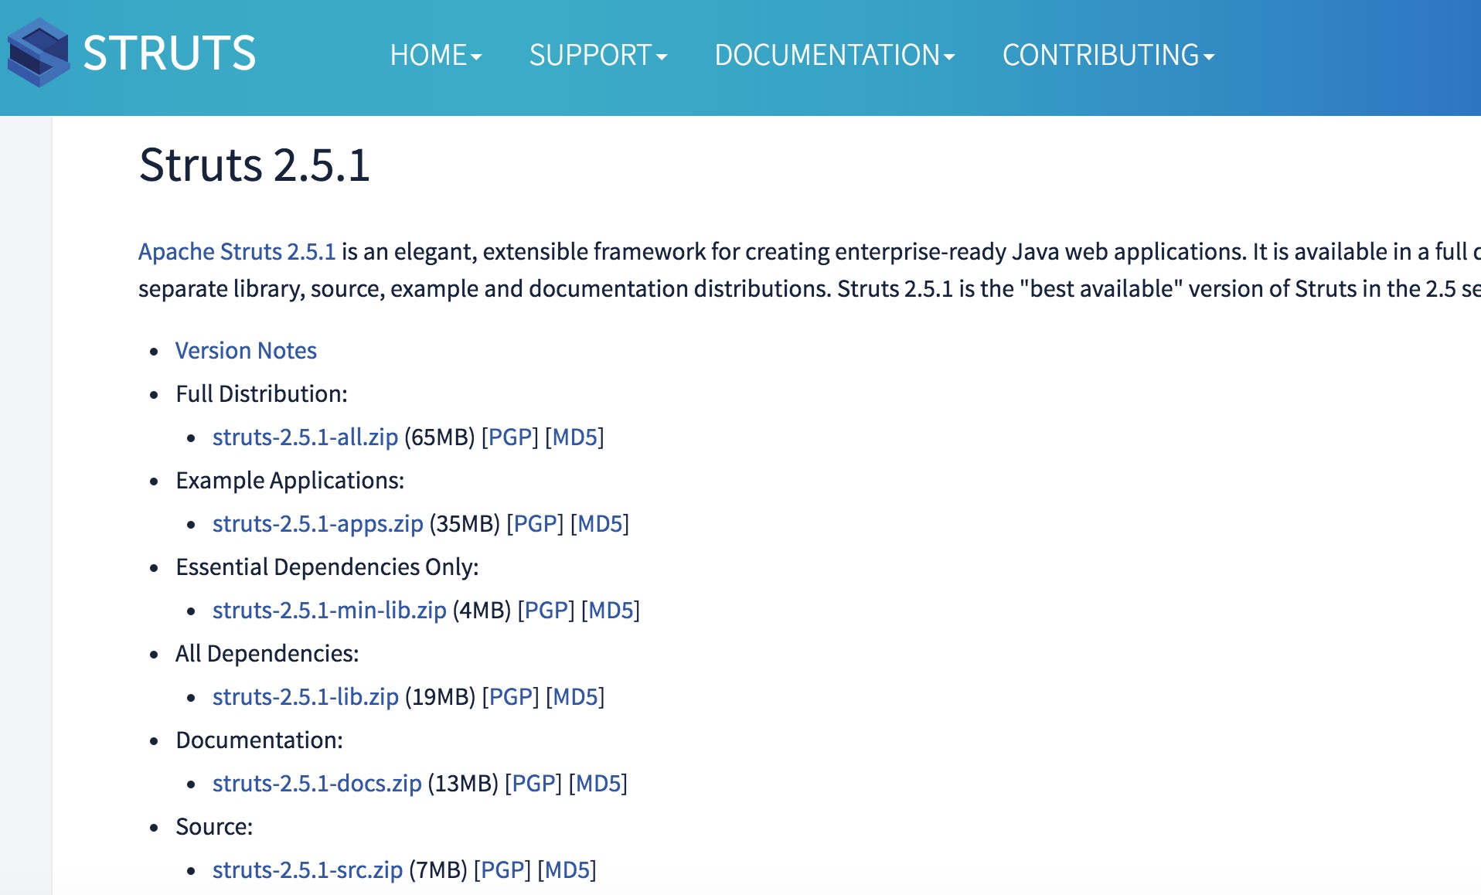Open the PGP link for struts-2.5.1-docs.zip

(x=533, y=783)
